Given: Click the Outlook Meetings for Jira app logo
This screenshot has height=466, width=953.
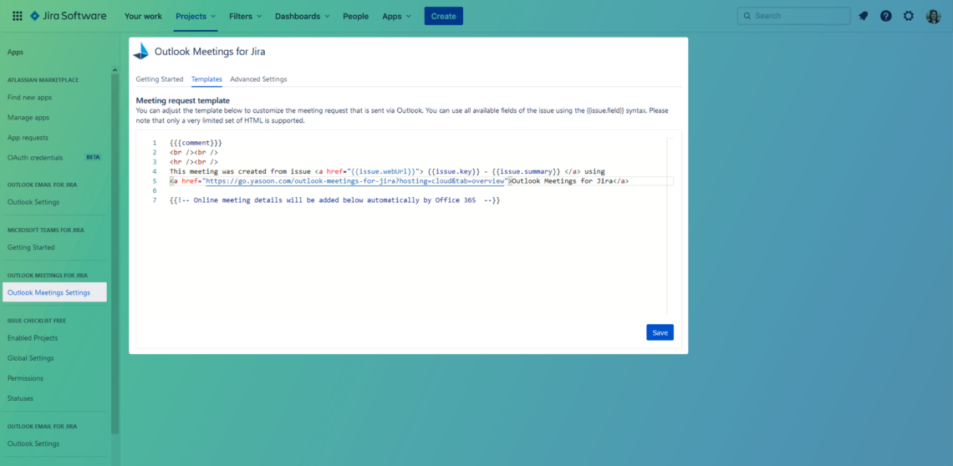Looking at the screenshot, I should (141, 52).
